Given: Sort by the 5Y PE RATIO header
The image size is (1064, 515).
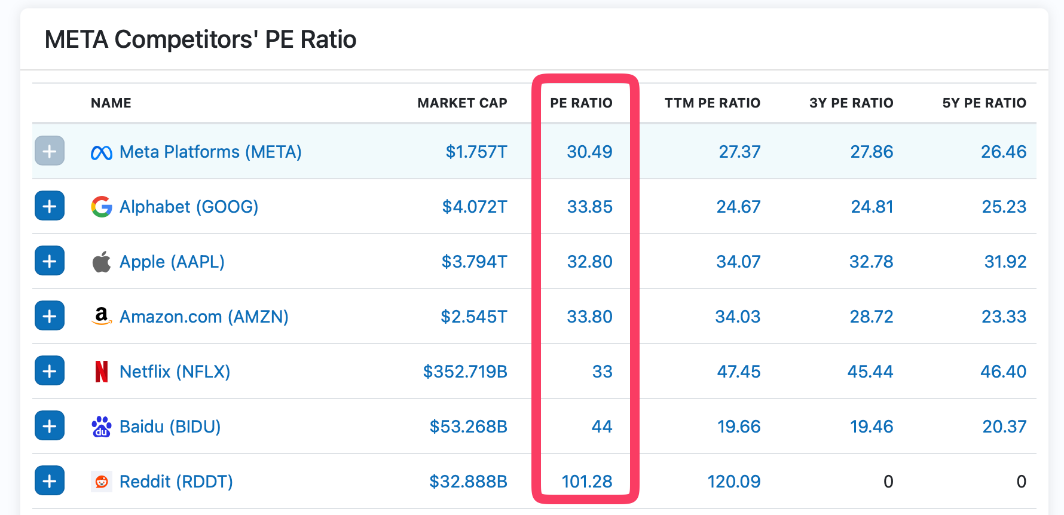Looking at the screenshot, I should [x=984, y=103].
